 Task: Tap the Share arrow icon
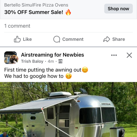(x=107, y=39)
